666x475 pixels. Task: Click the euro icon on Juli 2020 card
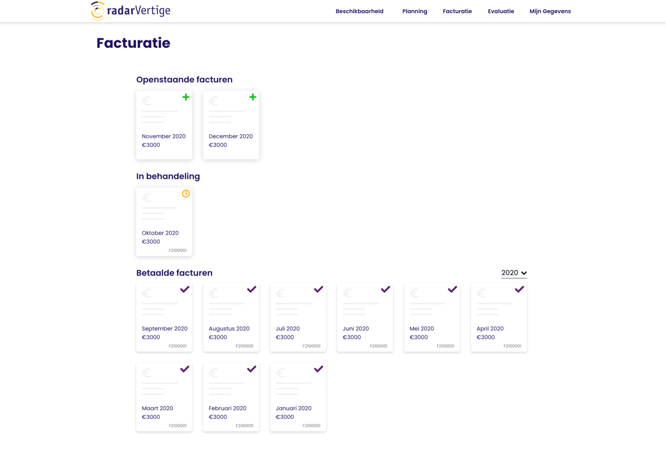281,294
